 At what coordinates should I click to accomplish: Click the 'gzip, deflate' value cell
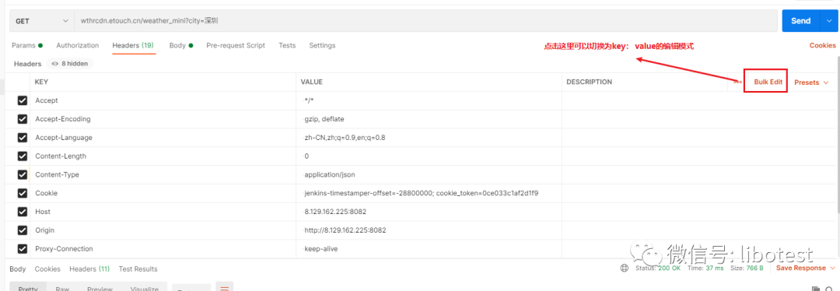pos(429,119)
